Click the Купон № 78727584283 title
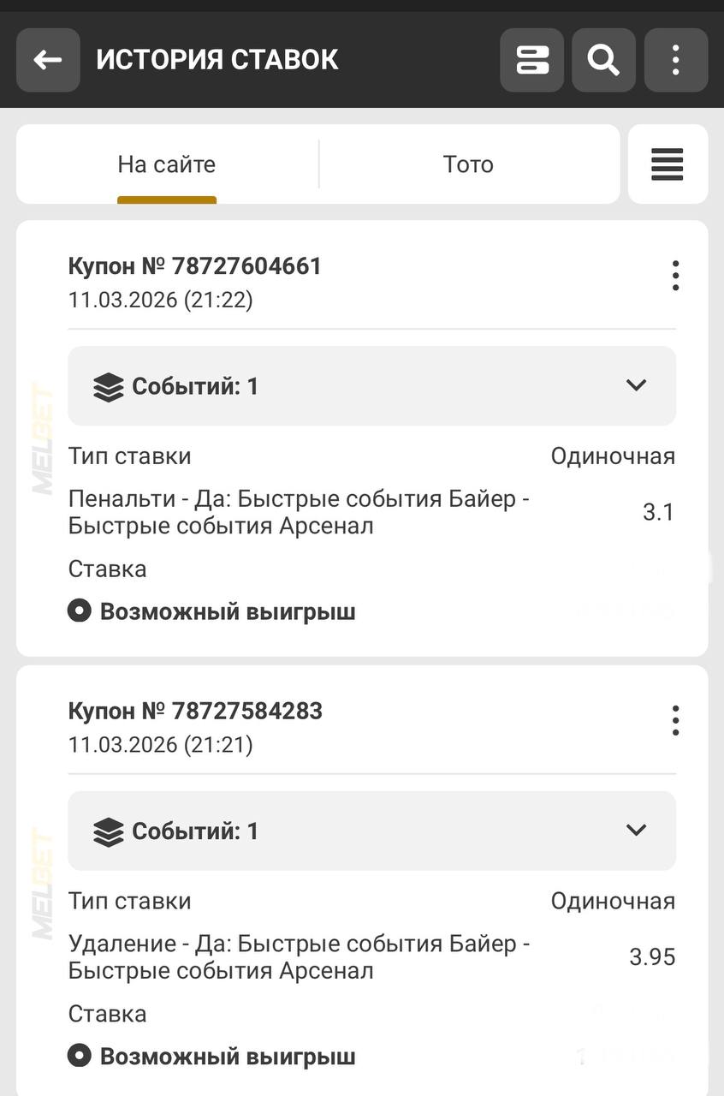Screen dimensions: 724x1096 (x=195, y=712)
